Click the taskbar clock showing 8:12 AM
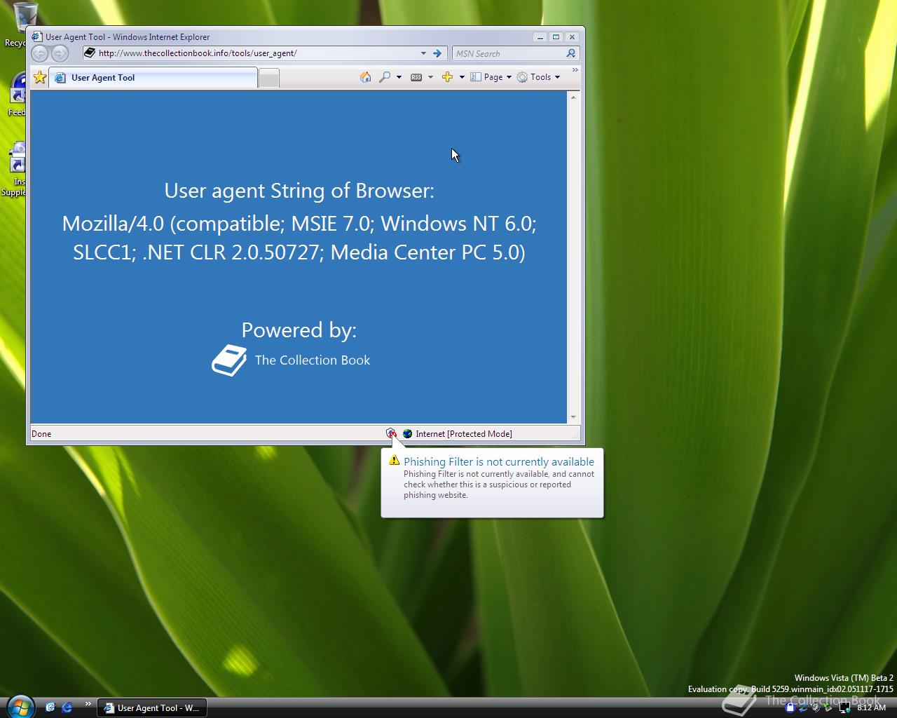This screenshot has height=718, width=897. 871,707
